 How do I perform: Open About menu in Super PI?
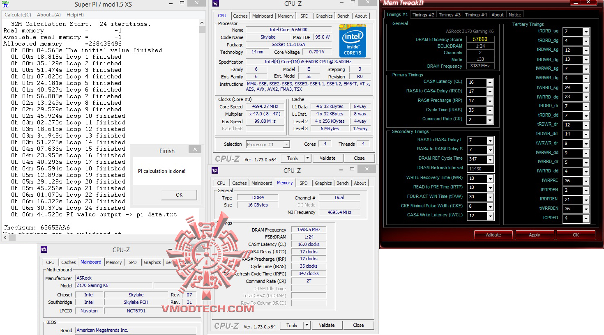[49, 15]
